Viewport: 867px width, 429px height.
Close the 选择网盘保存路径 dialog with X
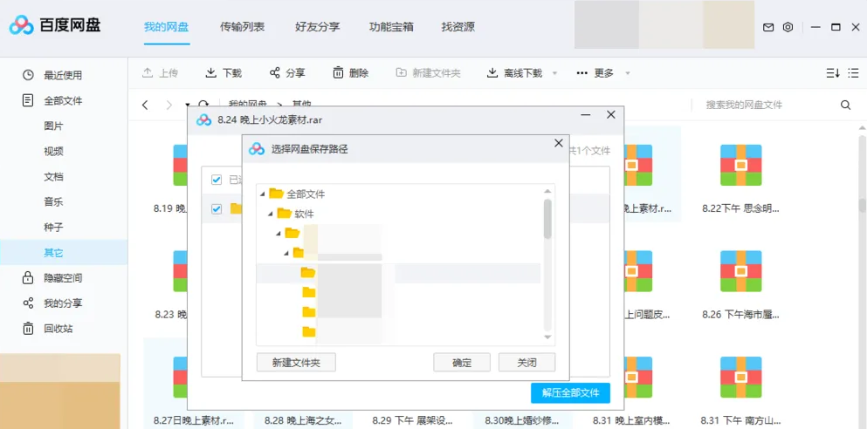(559, 144)
